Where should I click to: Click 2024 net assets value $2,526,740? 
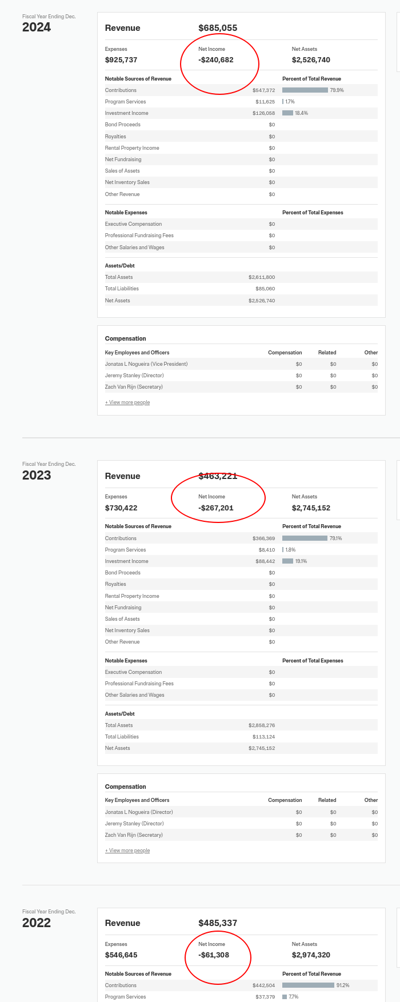point(311,60)
